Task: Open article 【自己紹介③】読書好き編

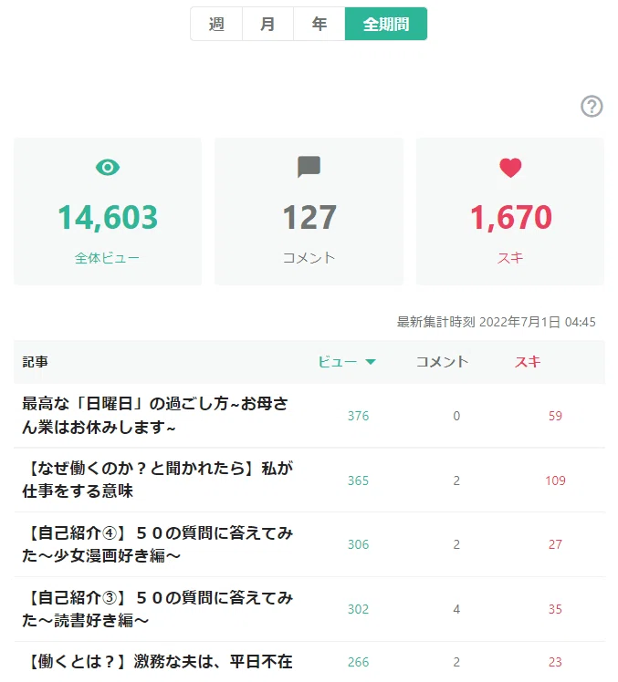Action: [x=158, y=609]
